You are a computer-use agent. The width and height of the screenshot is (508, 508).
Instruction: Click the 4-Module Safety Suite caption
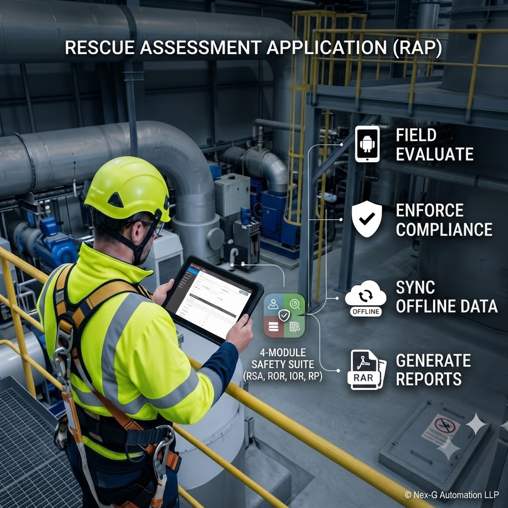point(282,365)
